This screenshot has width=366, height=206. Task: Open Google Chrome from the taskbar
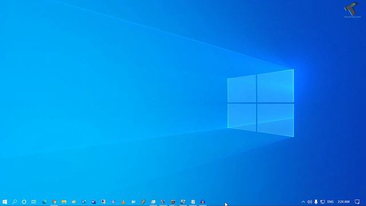[54, 202]
